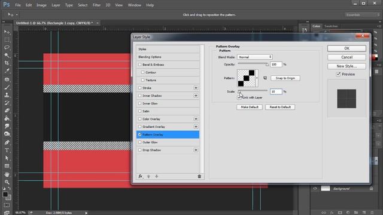Switch to the Swatches tab
Image resolution: width=383 pixels, height=215 pixels.
tap(331, 26)
